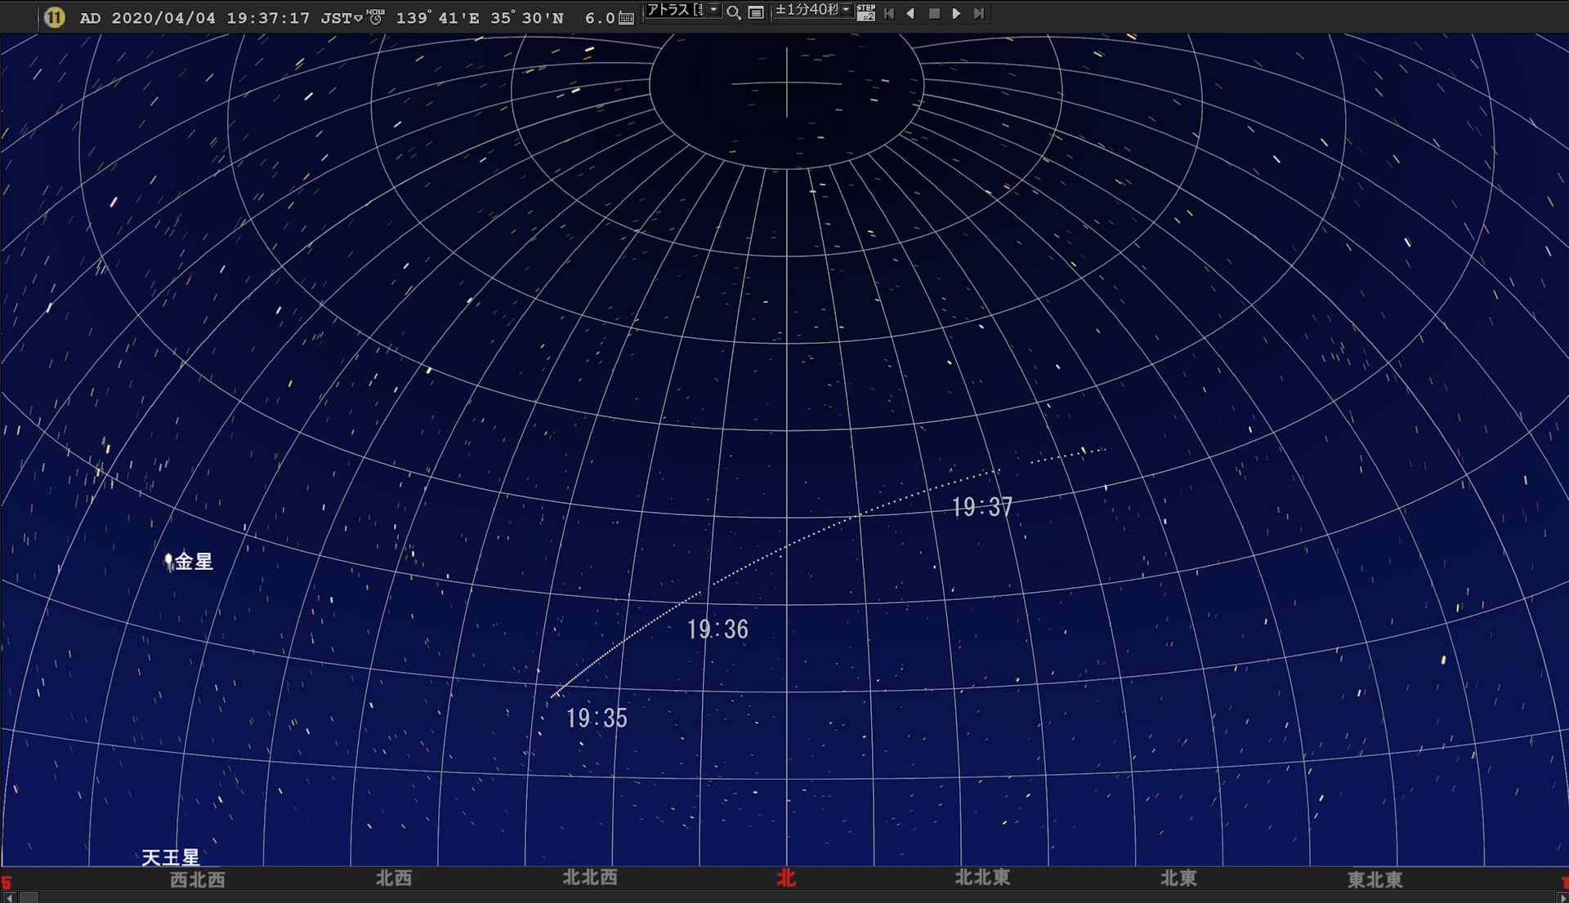Expand the アトラス object dropdown
The width and height of the screenshot is (1569, 903).
(713, 11)
